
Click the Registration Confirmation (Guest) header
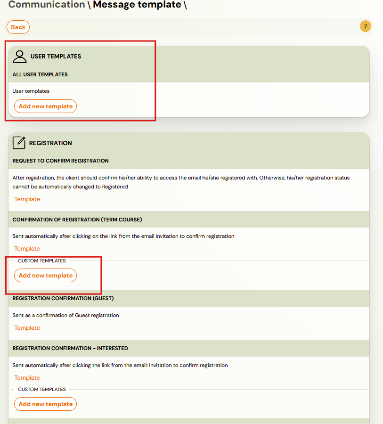[x=63, y=298]
